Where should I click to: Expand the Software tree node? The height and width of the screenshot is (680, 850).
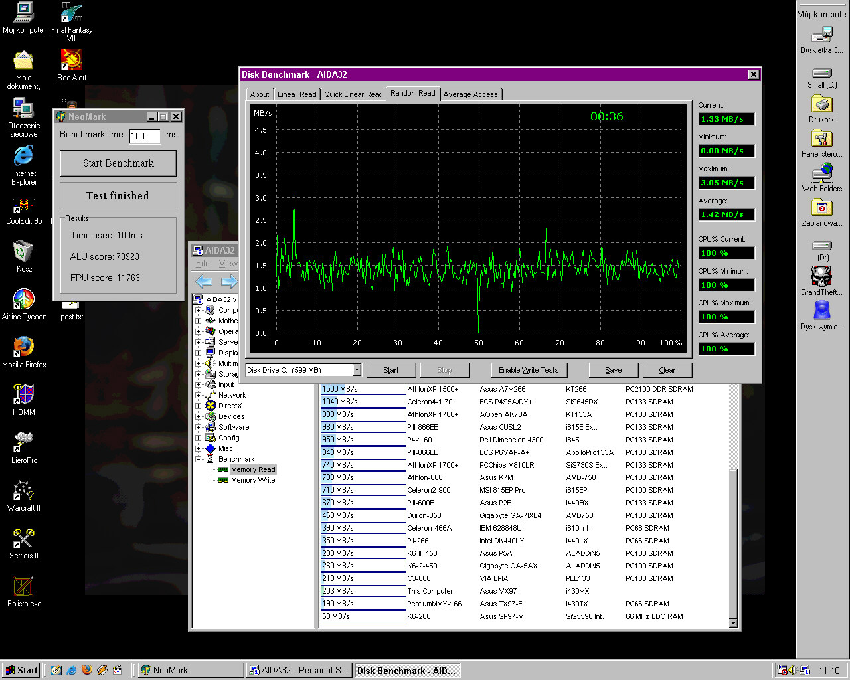[198, 427]
